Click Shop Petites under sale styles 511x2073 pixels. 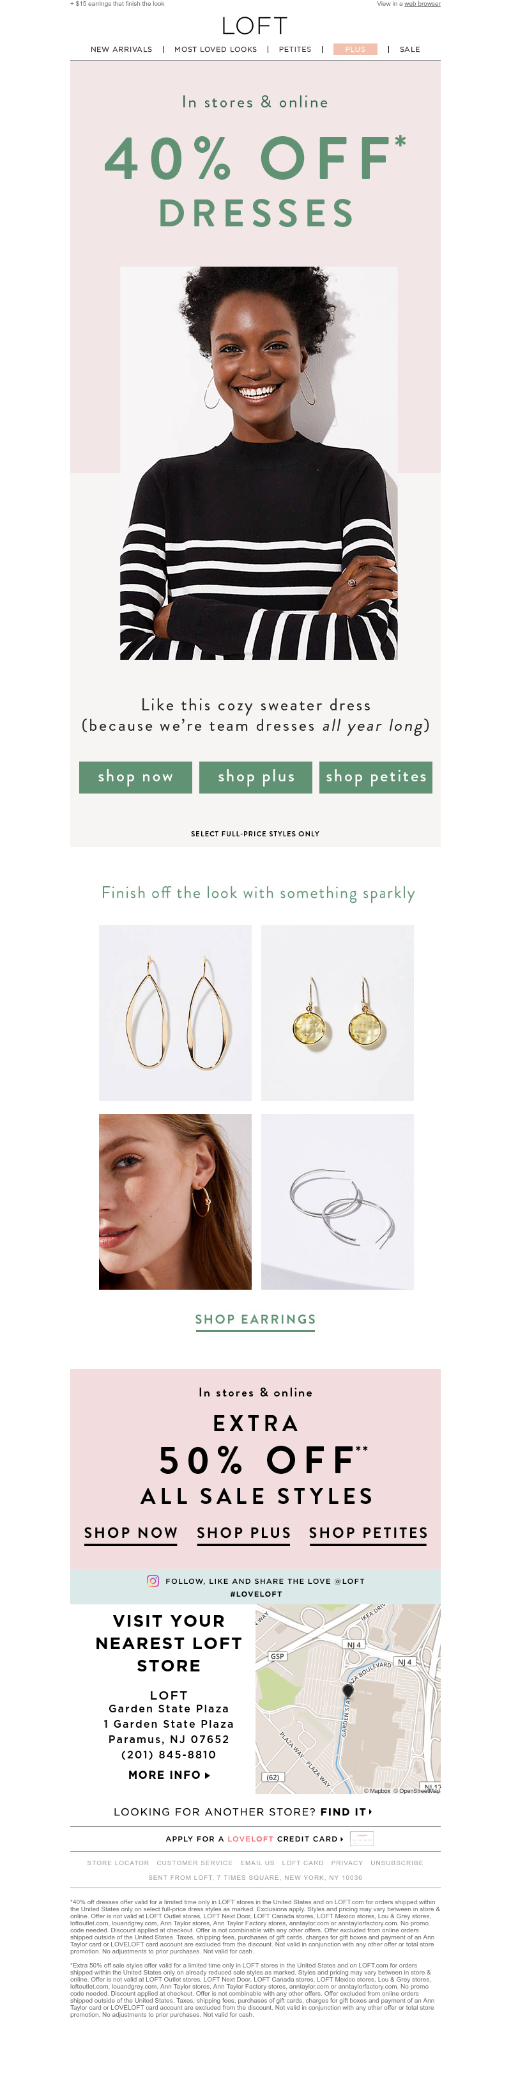tap(369, 1532)
